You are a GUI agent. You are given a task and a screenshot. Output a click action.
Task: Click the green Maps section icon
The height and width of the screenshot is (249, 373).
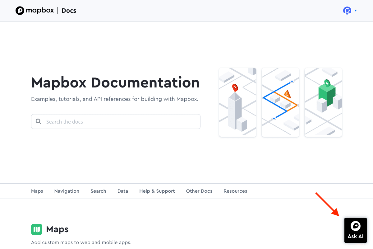point(36,229)
